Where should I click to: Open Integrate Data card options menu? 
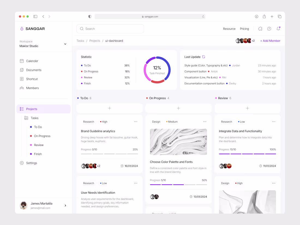[x=274, y=122]
